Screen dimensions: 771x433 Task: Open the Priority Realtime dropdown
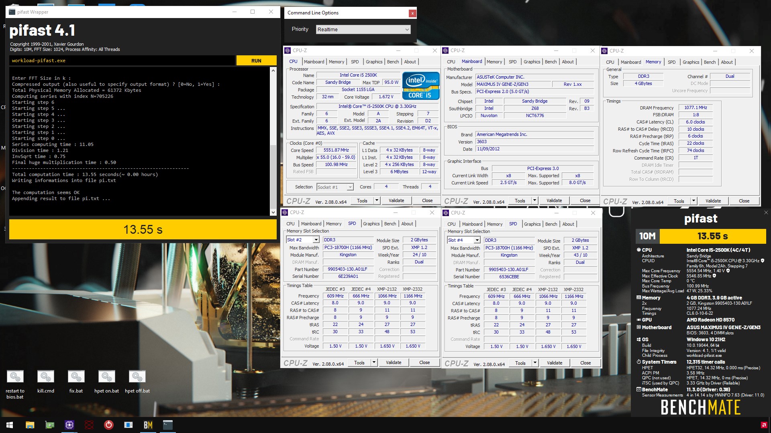pos(363,29)
